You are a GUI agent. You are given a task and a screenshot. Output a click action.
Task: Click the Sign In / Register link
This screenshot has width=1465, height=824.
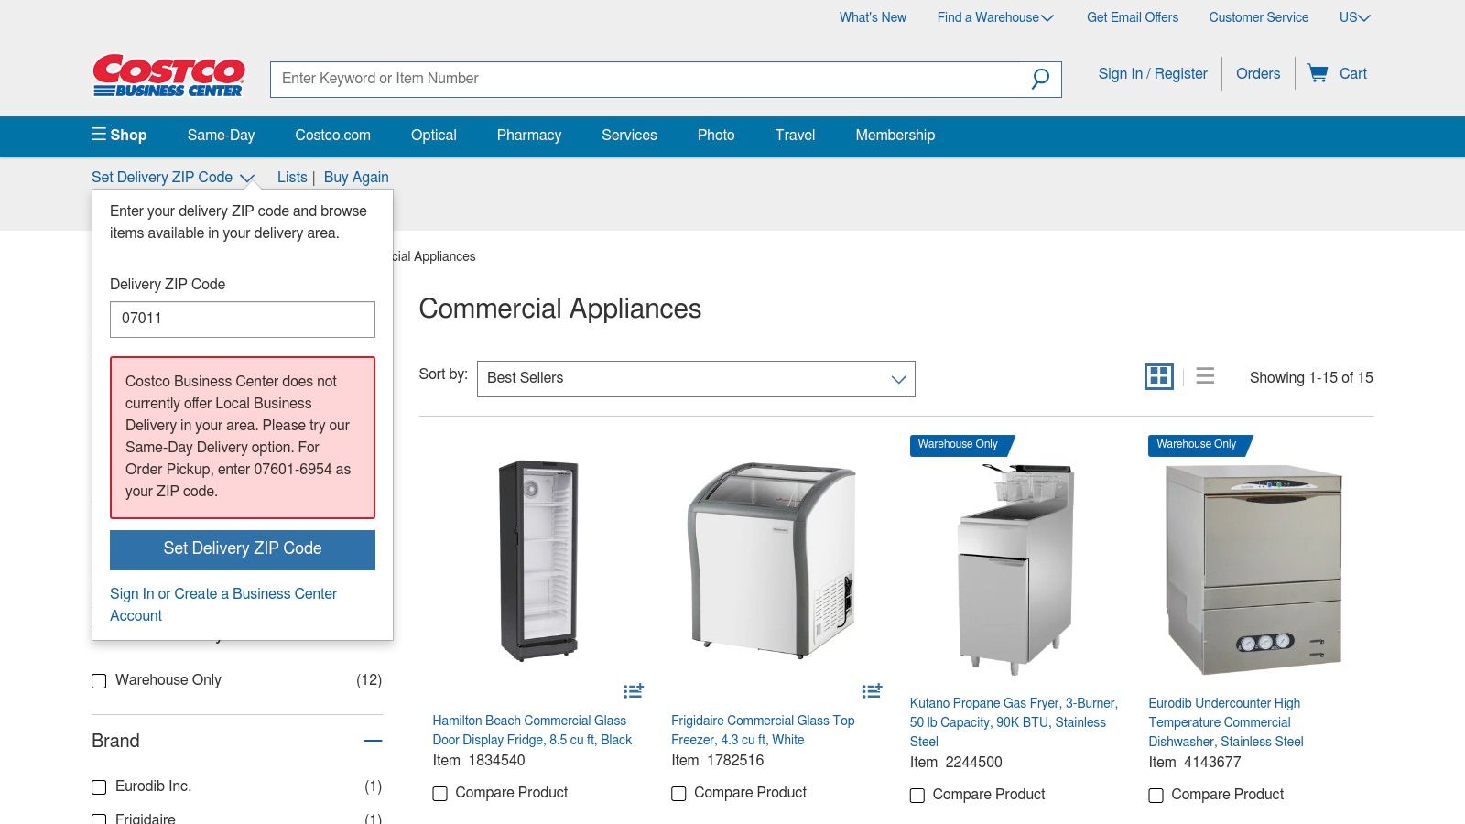point(1153,74)
